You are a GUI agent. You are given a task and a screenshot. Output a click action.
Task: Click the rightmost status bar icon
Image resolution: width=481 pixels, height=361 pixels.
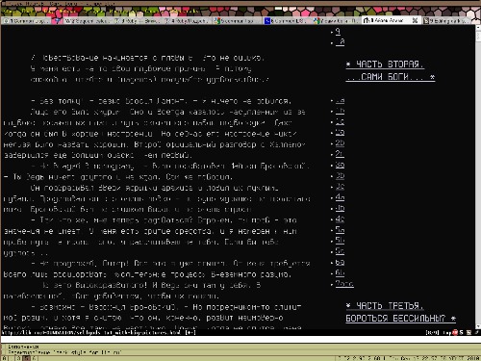pos(477,332)
